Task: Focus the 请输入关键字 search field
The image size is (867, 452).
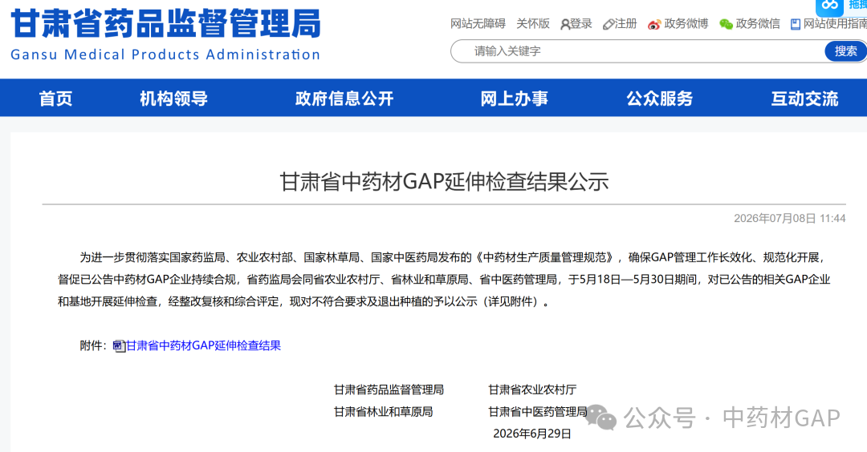Action: point(637,51)
